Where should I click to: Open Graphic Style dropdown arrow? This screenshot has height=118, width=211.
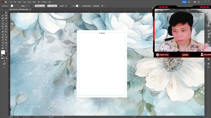pos(79,6)
